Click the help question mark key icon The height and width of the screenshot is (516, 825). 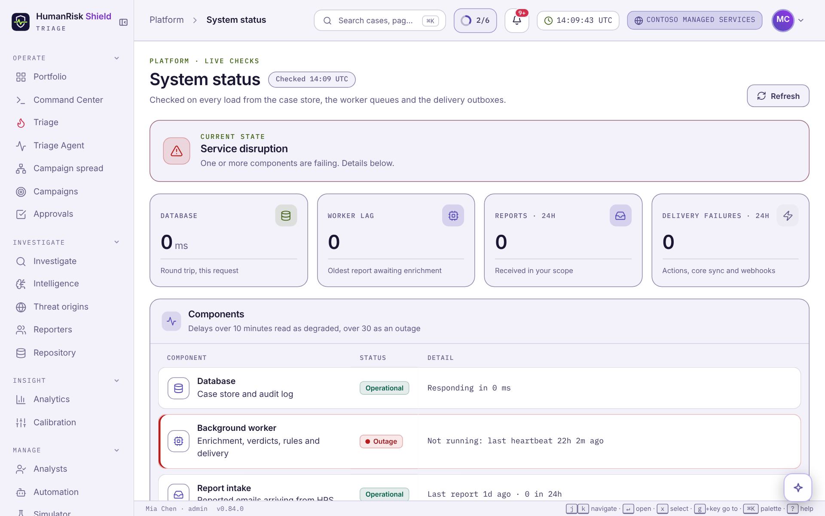point(792,509)
